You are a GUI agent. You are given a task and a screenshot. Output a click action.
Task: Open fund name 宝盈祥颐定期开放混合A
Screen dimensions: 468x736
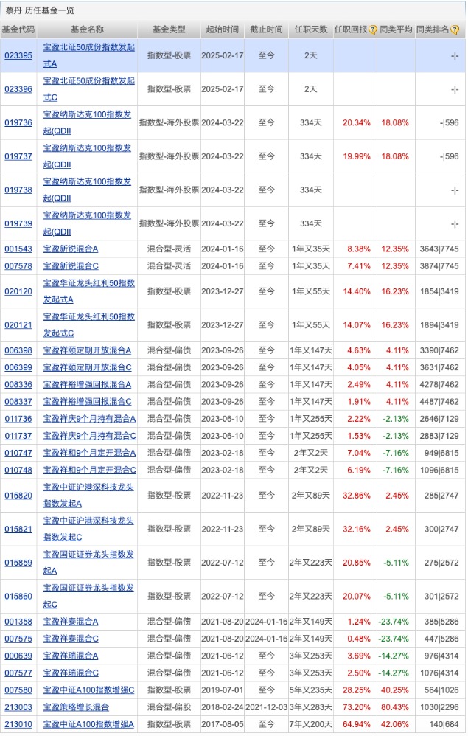[x=87, y=350]
